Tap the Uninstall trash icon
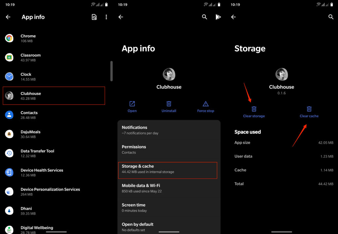The height and width of the screenshot is (234, 338). (x=169, y=104)
